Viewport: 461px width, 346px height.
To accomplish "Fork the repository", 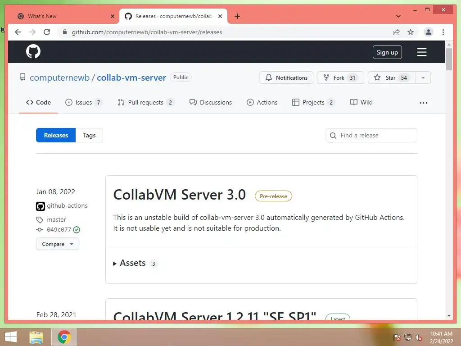I will [340, 77].
